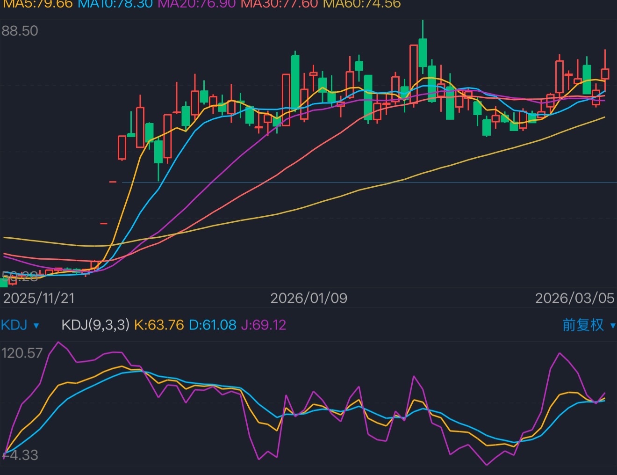This screenshot has height=475, width=617.
Task: Click the 120.57 KDJ axis label
Action: (x=22, y=353)
